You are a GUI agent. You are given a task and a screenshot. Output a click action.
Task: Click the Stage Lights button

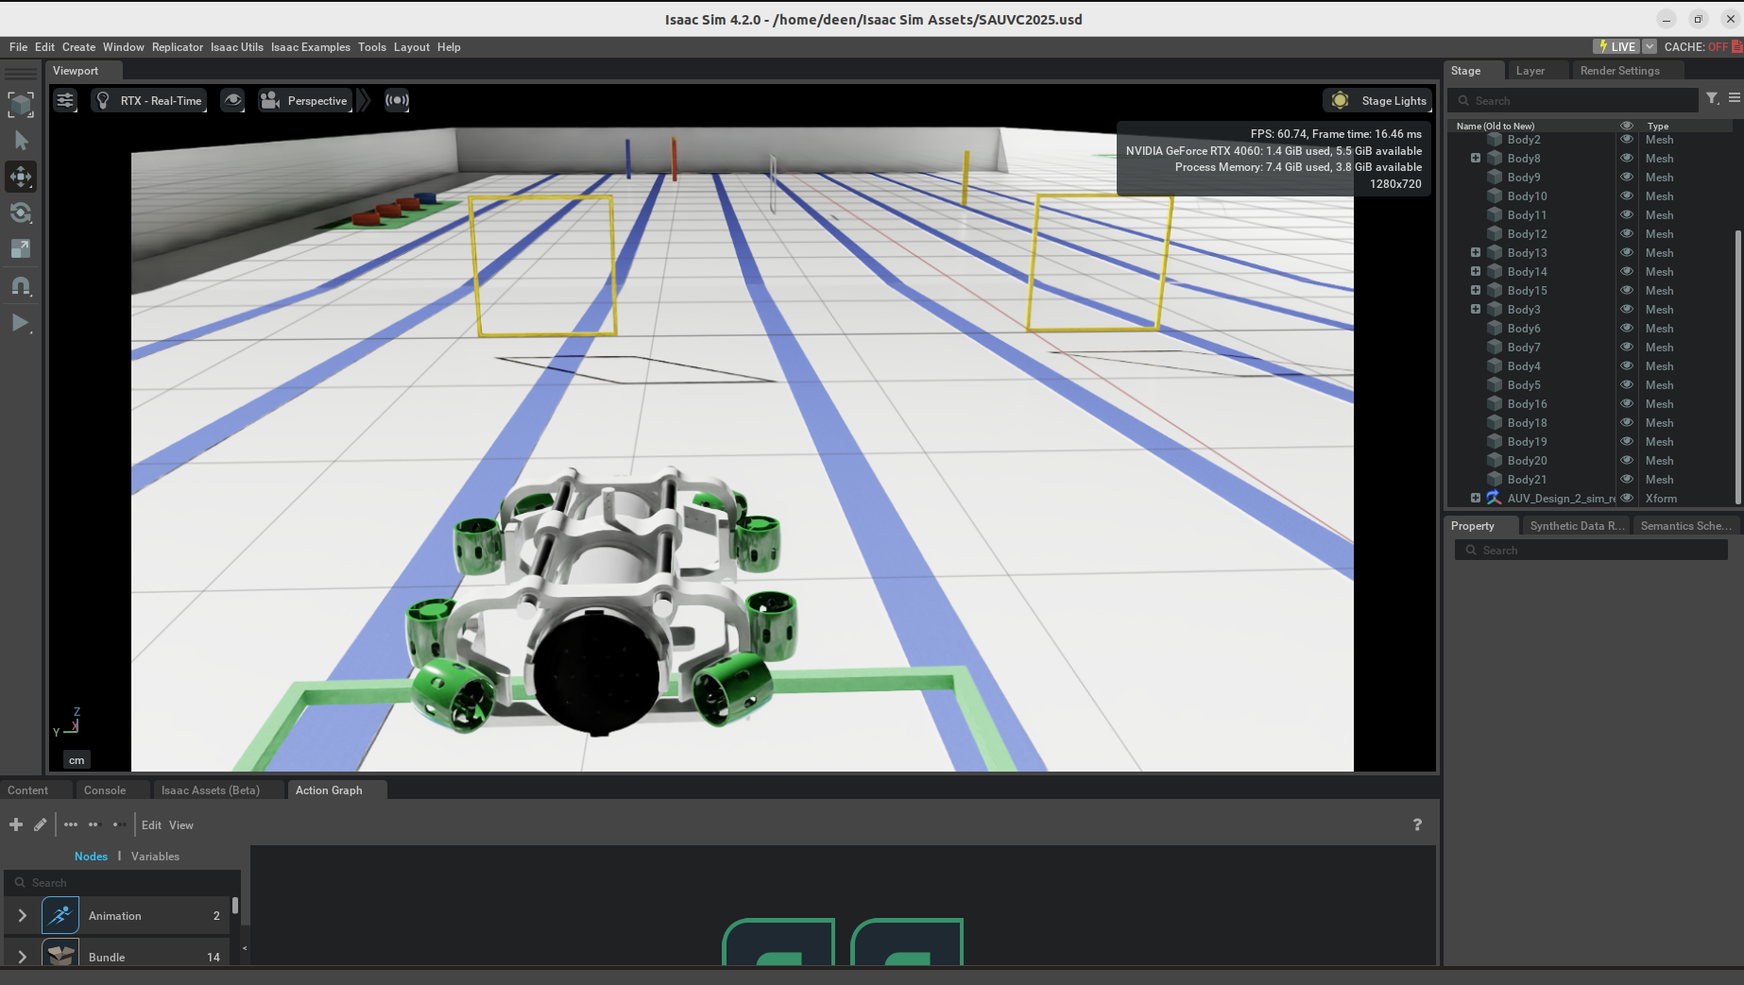[x=1378, y=101]
